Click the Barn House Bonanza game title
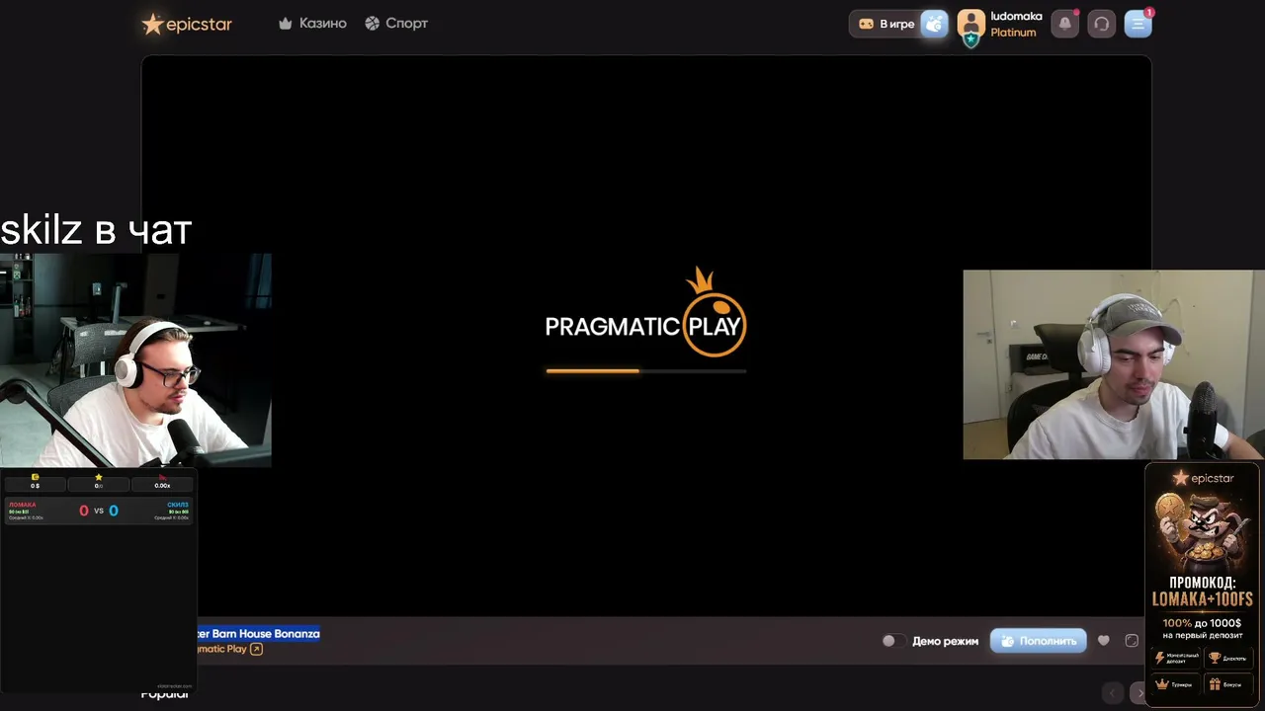 tap(259, 633)
